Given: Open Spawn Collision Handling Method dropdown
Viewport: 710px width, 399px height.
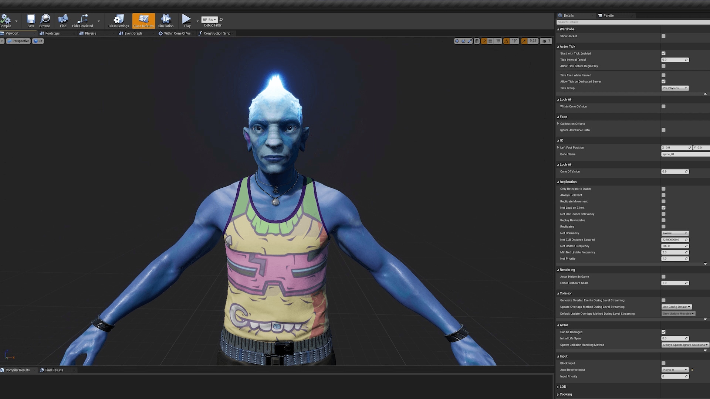Looking at the screenshot, I should coord(685,345).
